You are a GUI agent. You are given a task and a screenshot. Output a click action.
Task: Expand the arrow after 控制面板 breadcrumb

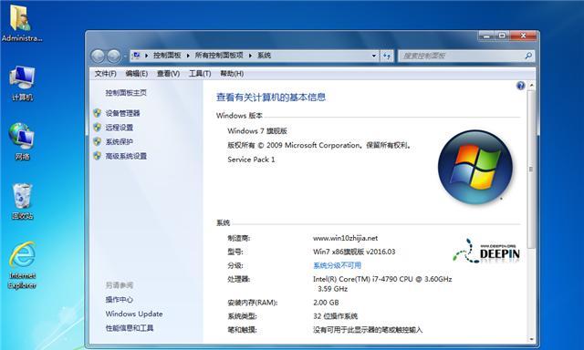(188, 56)
